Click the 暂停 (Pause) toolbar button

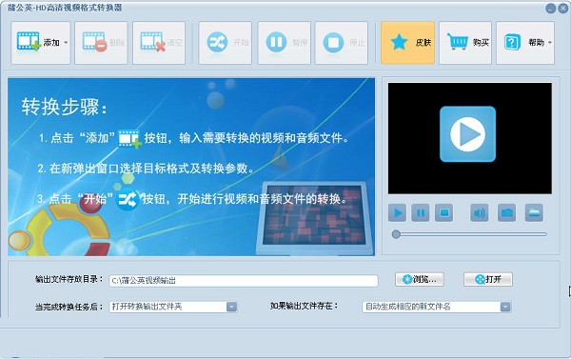point(284,43)
